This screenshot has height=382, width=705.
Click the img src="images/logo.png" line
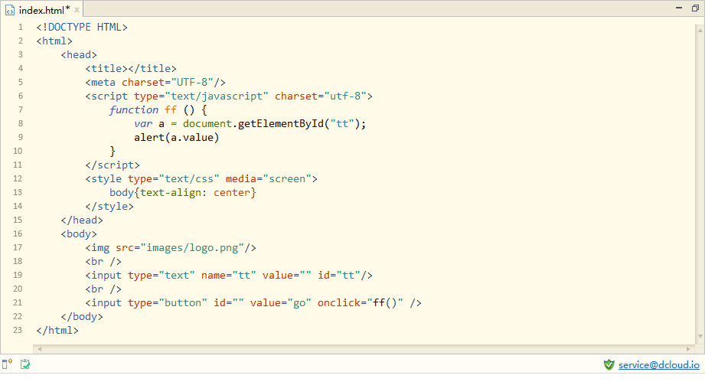point(171,248)
